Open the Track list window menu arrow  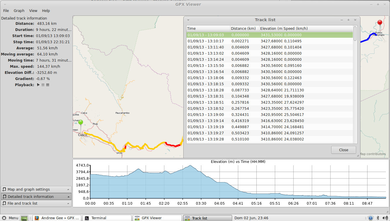pos(189,20)
